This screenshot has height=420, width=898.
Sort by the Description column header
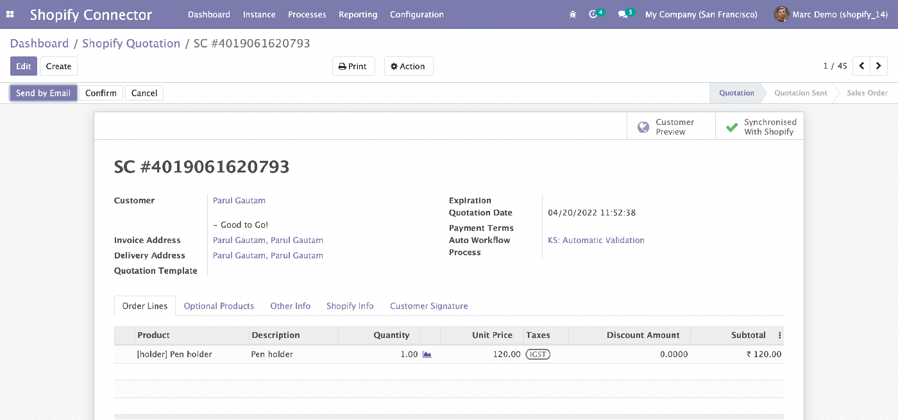tap(293, 335)
